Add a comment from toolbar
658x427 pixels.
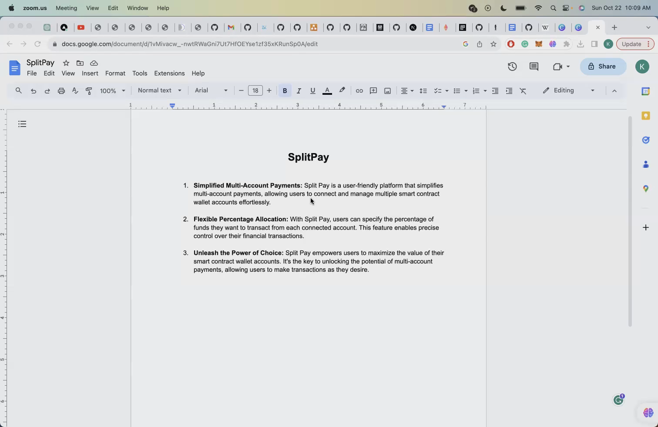(373, 91)
